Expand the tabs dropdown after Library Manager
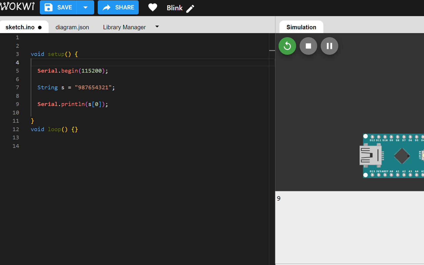Screen dimensions: 424x265 point(157,27)
